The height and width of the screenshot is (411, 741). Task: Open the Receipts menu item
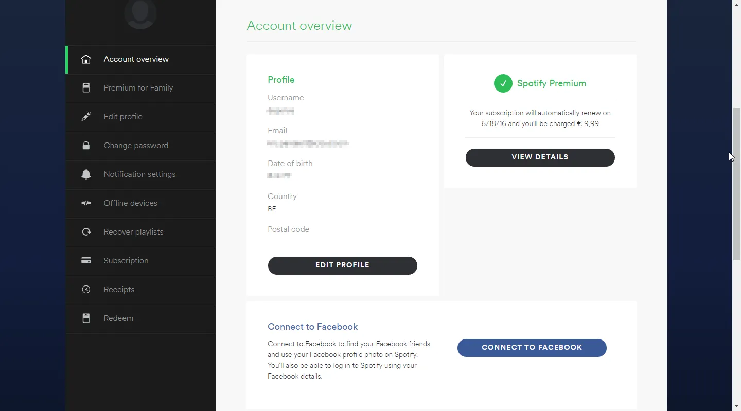140,290
